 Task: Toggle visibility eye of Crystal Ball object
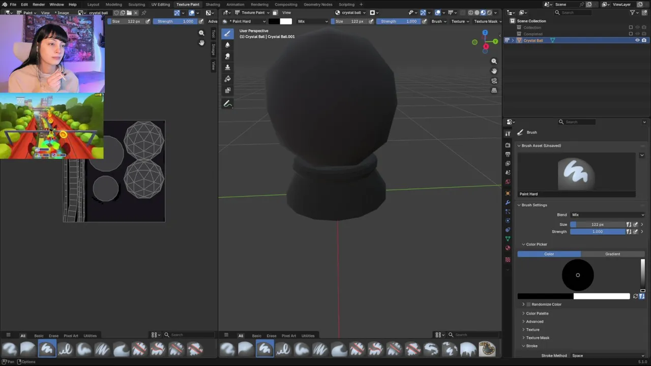tap(637, 40)
